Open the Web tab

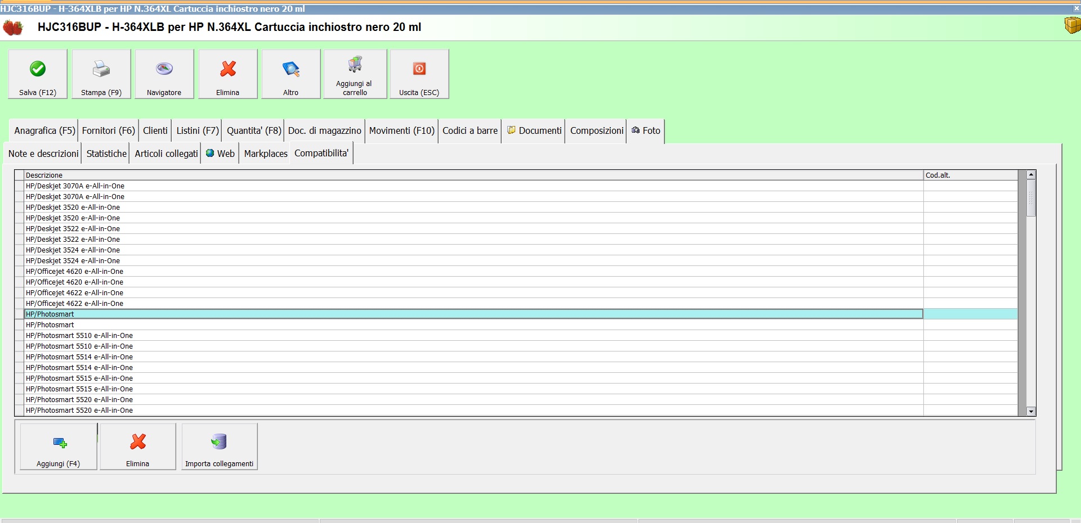220,154
